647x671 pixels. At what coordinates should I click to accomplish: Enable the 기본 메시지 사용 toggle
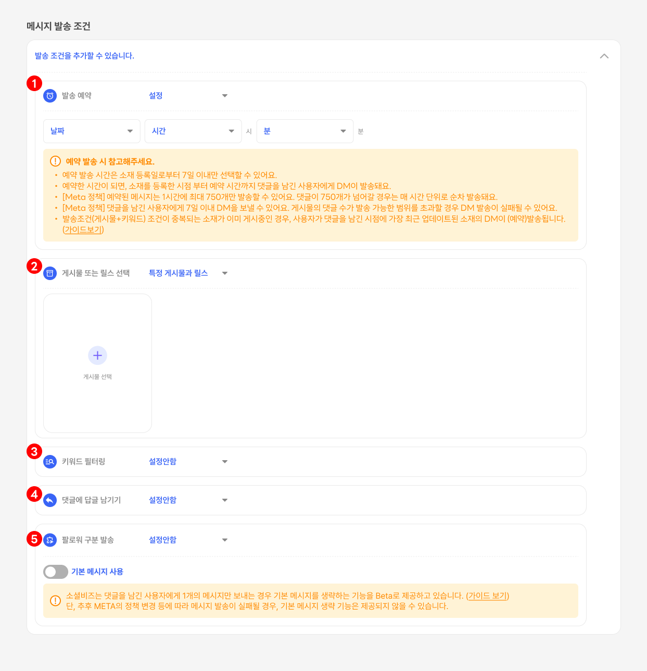click(x=56, y=572)
